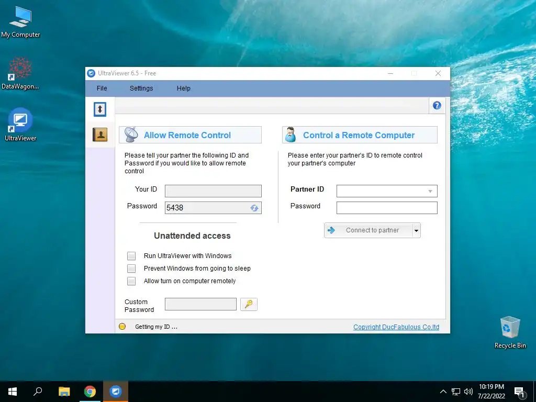
Task: Show hidden system tray icons
Action: coord(443,392)
